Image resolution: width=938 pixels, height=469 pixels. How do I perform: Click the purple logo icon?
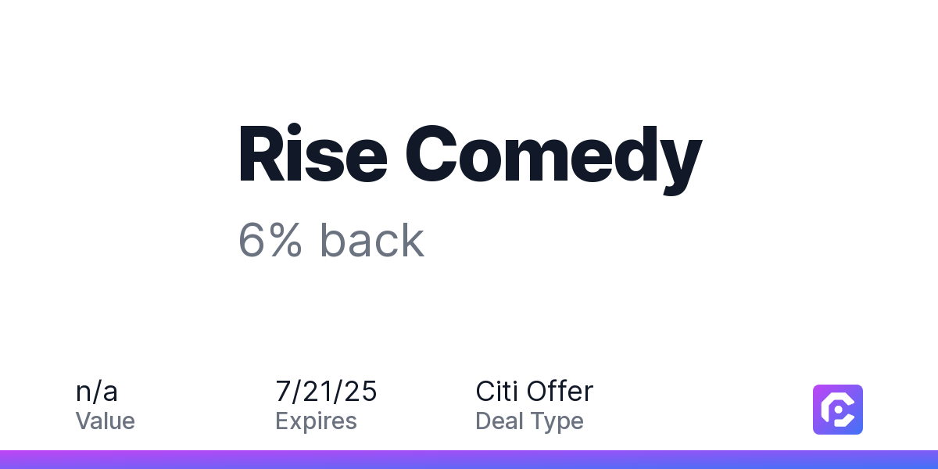coord(838,410)
